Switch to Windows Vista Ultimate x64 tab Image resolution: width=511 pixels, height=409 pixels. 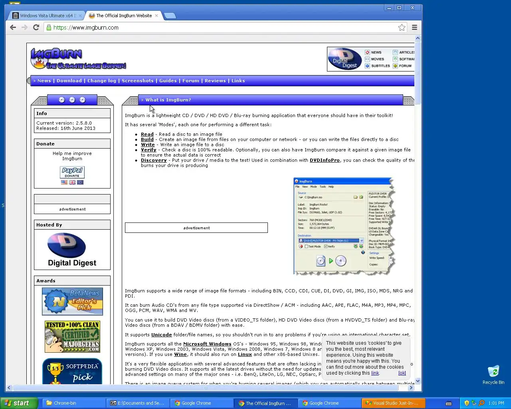[46, 16]
